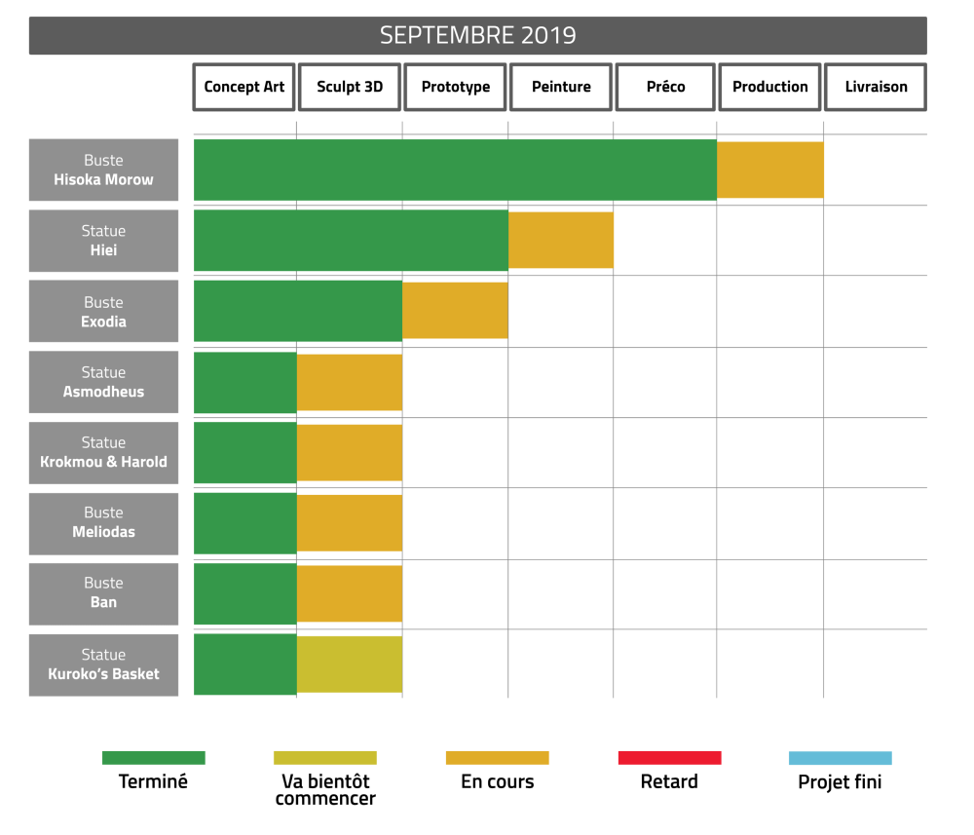
Task: Select the Production column header
Action: [769, 87]
